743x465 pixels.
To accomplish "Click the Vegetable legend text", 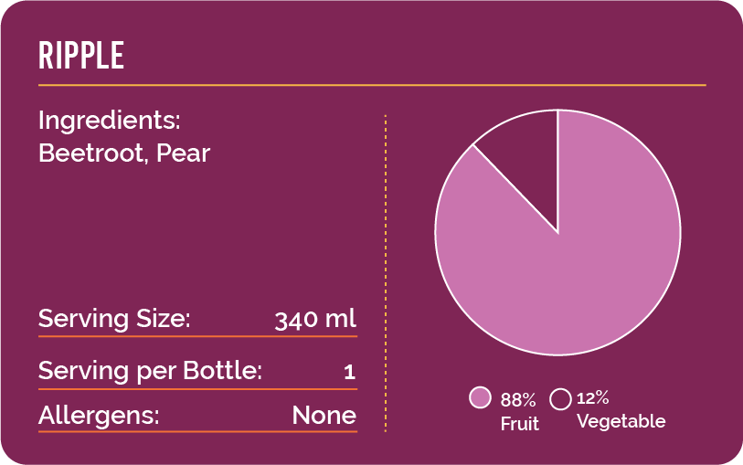I will coord(621,421).
